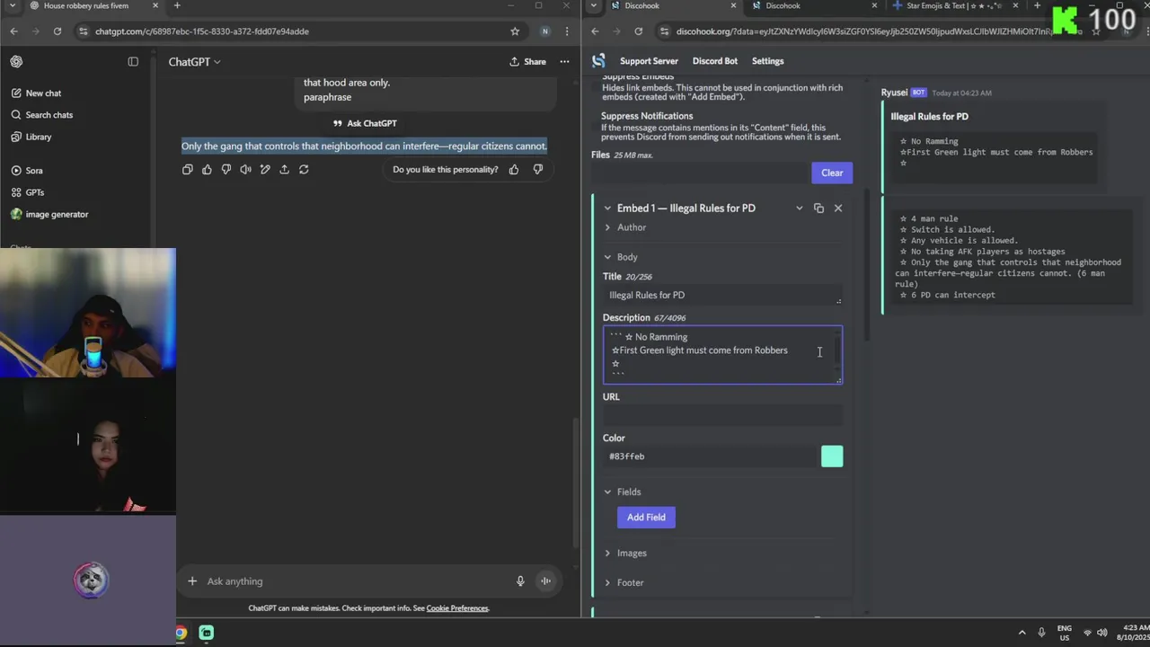Toggle the ChatGPT sidebar panel icon
The image size is (1150, 647).
tap(133, 62)
